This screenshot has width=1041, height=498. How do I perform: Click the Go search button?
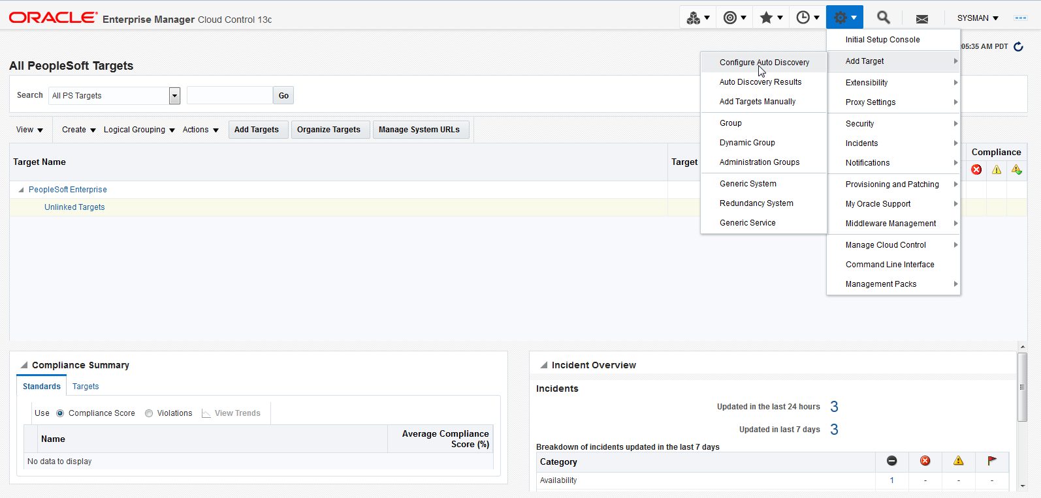click(x=283, y=96)
